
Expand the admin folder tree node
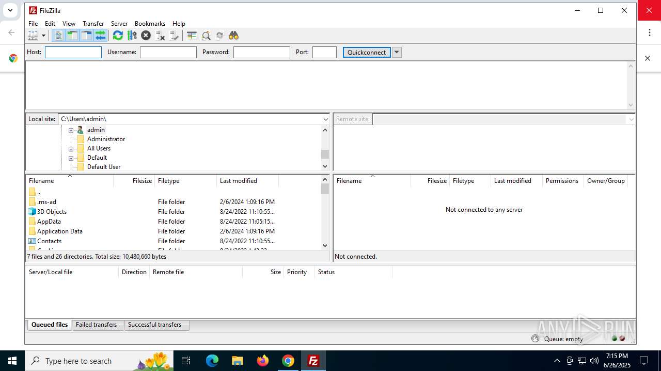point(71,130)
